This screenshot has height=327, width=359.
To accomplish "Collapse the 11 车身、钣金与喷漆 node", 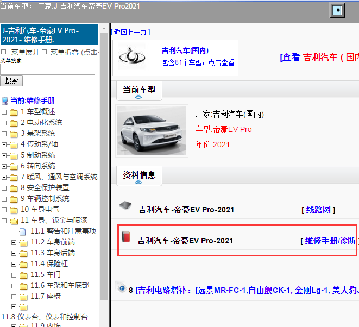I will [x=4, y=221].
